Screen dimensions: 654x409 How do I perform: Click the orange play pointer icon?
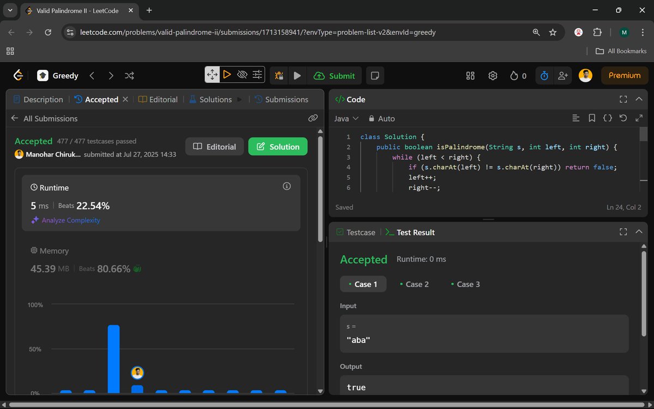227,75
